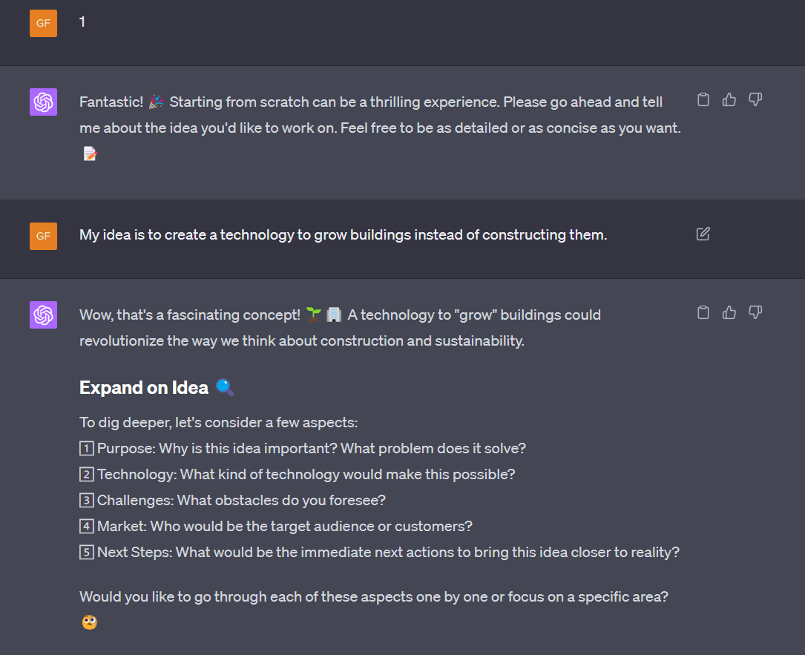Thumbs down the "Fantastic!" response
805x655 pixels.
pyautogui.click(x=755, y=100)
